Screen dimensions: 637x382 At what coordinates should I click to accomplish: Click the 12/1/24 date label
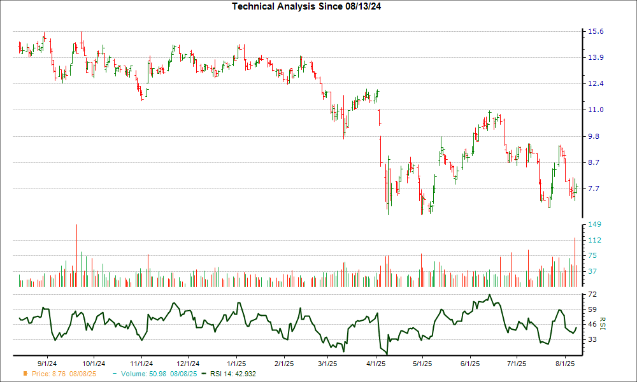(x=188, y=364)
